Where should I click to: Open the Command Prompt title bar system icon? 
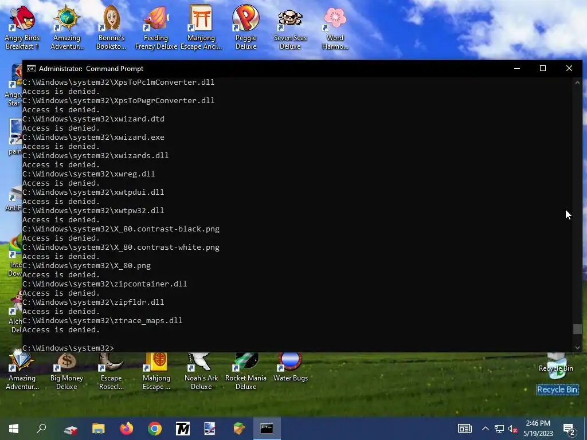tap(32, 69)
